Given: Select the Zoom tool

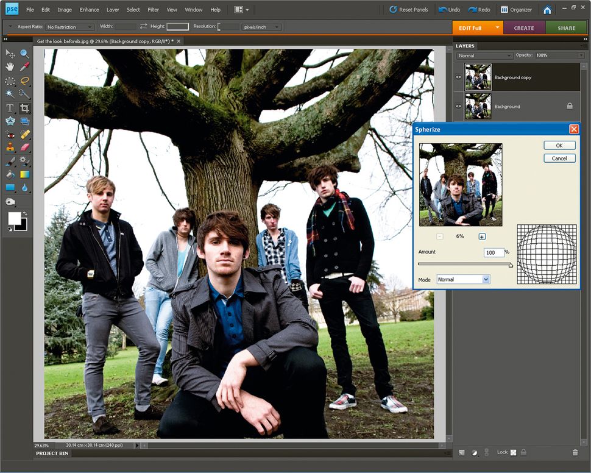Looking at the screenshot, I should click(x=24, y=55).
